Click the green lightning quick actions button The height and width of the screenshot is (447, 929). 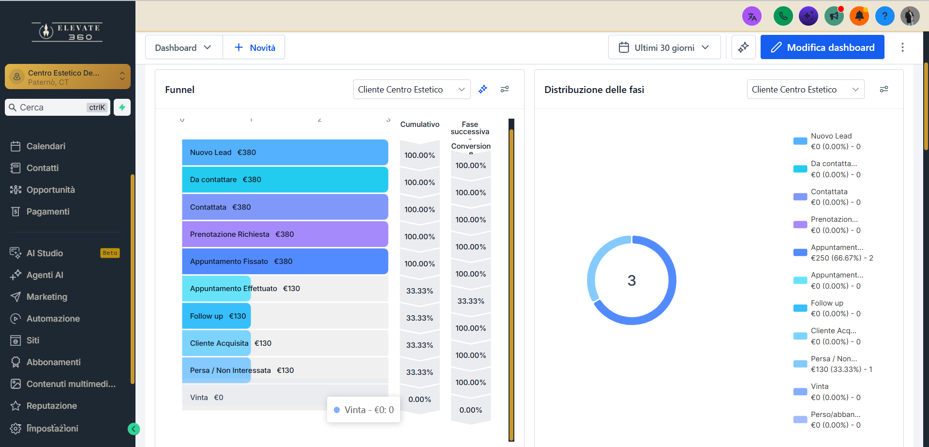click(x=122, y=108)
